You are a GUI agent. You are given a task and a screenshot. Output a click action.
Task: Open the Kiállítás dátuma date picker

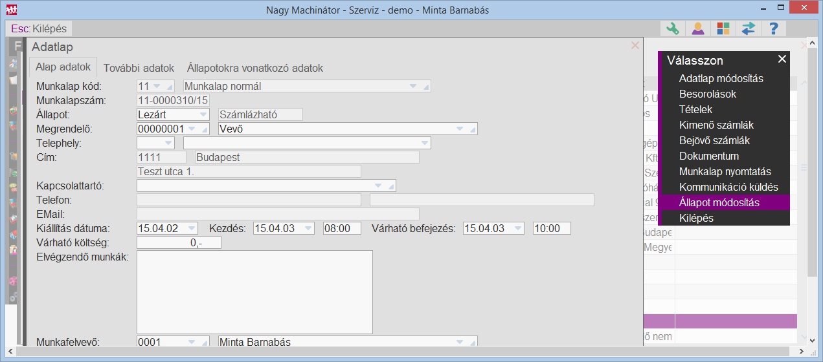tap(191, 228)
